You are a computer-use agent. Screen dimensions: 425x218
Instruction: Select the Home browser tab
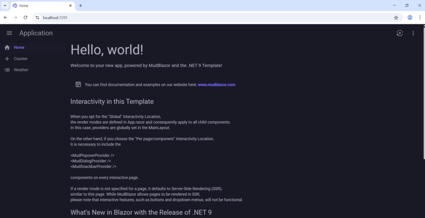pyautogui.click(x=43, y=6)
